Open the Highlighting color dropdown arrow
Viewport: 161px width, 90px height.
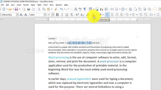[x=103, y=15]
